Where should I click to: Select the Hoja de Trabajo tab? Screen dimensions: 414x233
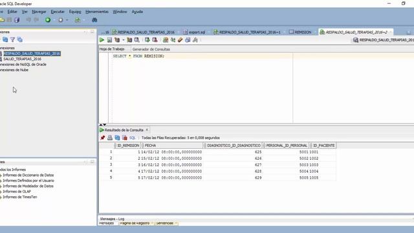point(112,49)
